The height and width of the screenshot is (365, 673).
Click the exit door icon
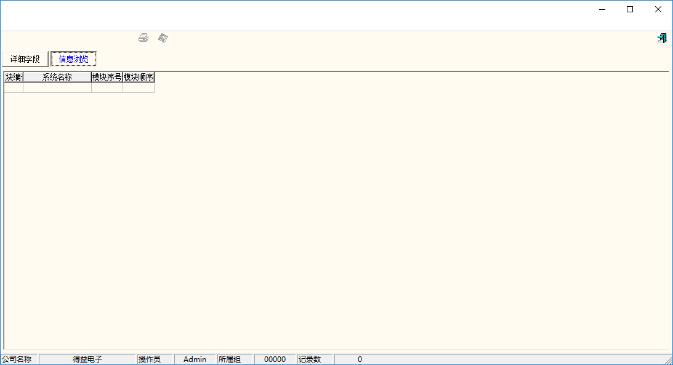(x=662, y=38)
